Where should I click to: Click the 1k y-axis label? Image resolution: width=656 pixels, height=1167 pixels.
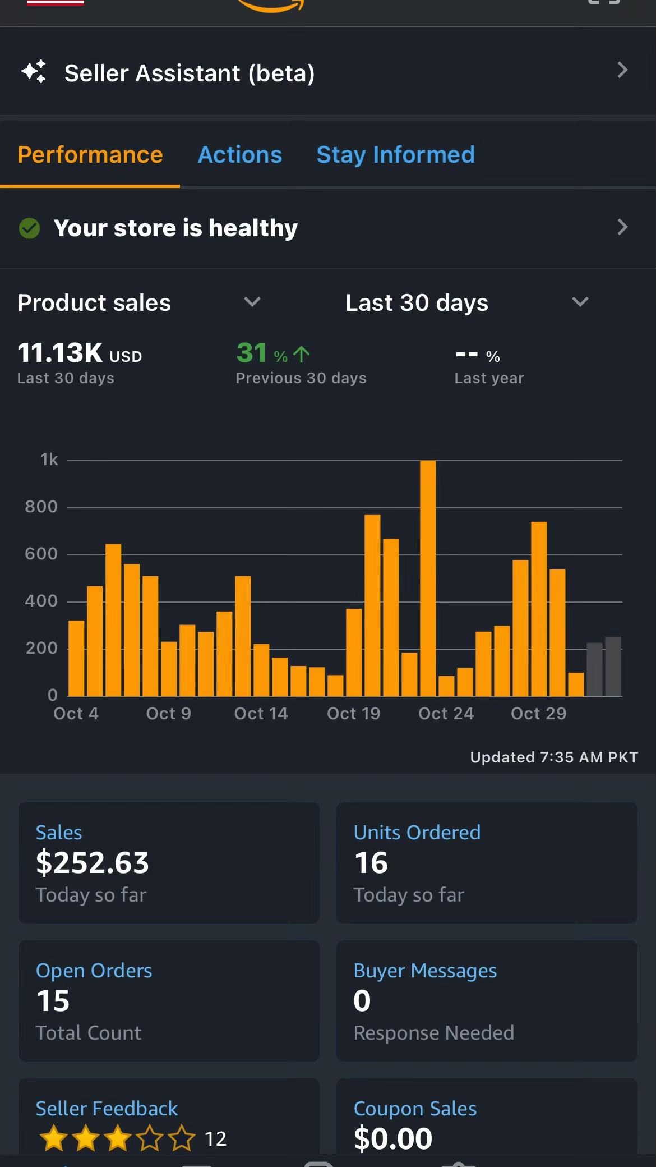click(x=49, y=460)
